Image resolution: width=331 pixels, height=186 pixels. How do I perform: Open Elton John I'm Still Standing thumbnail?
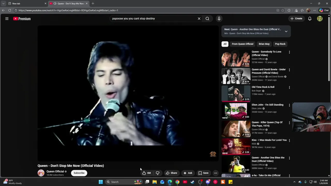pyautogui.click(x=236, y=111)
